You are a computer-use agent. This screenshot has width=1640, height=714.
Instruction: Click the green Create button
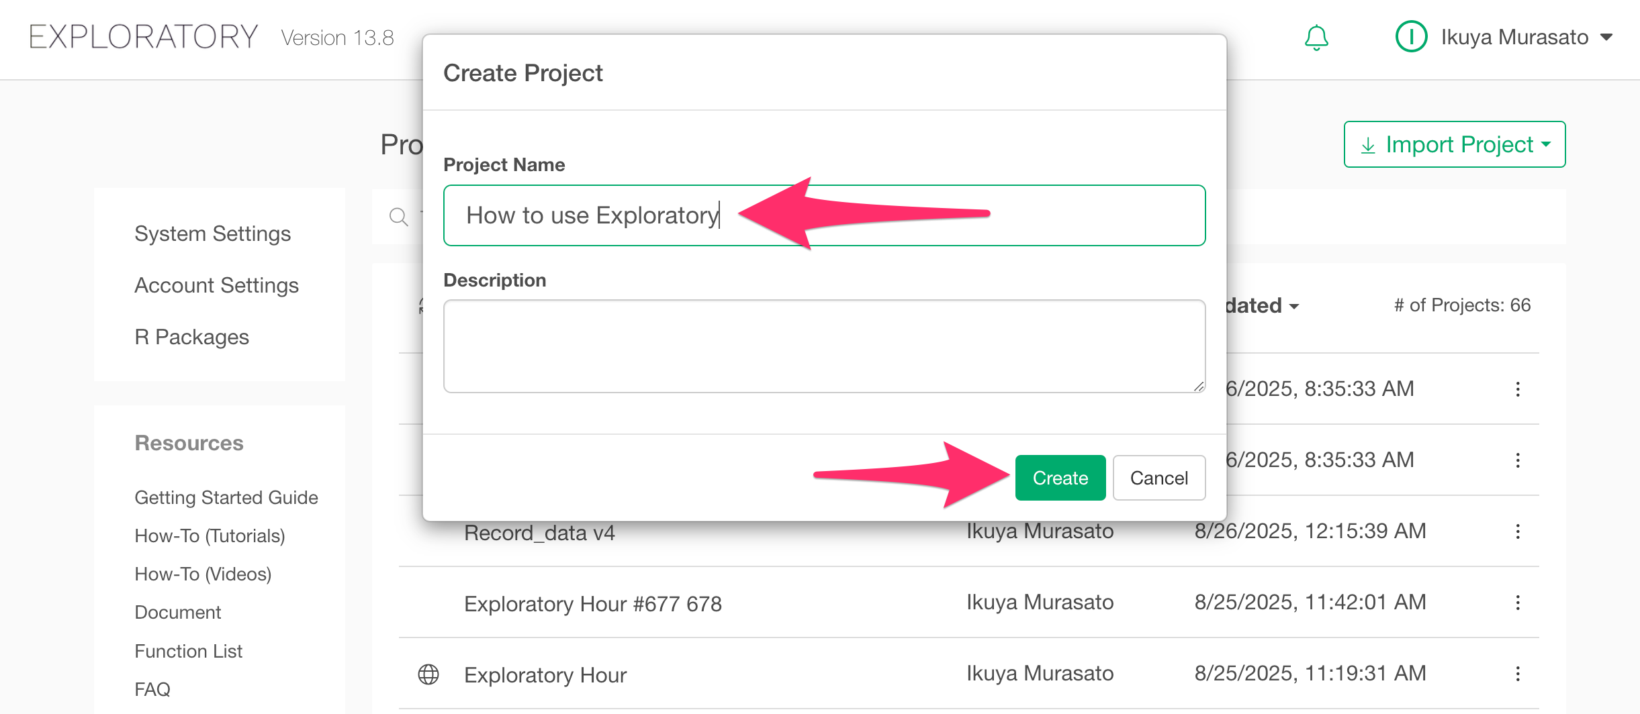[x=1060, y=478]
